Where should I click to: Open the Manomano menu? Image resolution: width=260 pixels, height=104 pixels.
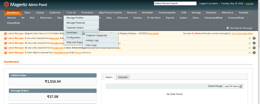click(46, 18)
